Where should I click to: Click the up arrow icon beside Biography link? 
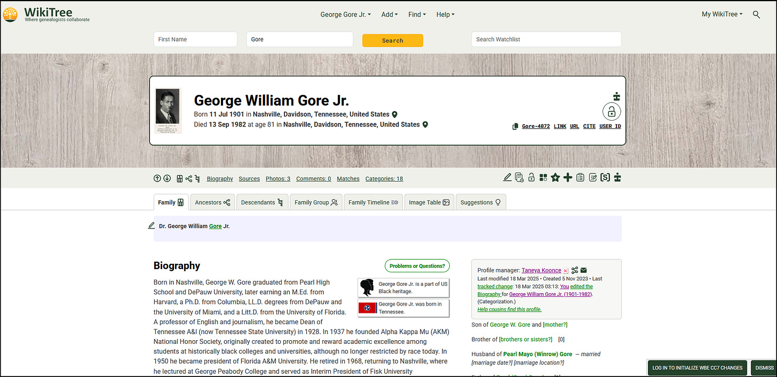coord(157,178)
